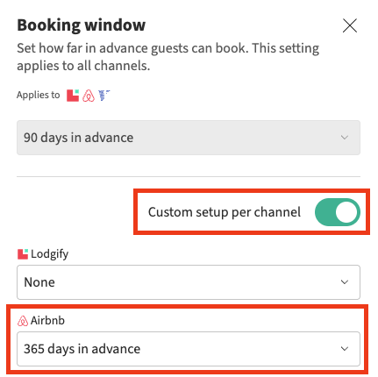Click the divider line below the 90 days field
Image resolution: width=378 pixels, height=377 pixels.
189,176
